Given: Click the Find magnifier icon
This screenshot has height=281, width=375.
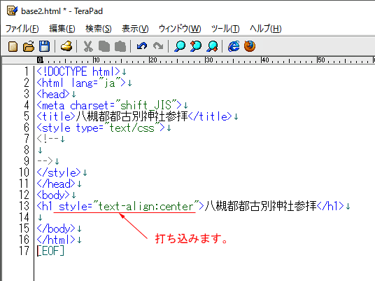Looking at the screenshot, I should [180, 46].
